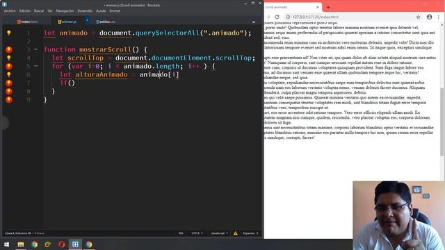
Task: Click the unsaved-changes dot on animar.js tab
Action: pos(87,20)
